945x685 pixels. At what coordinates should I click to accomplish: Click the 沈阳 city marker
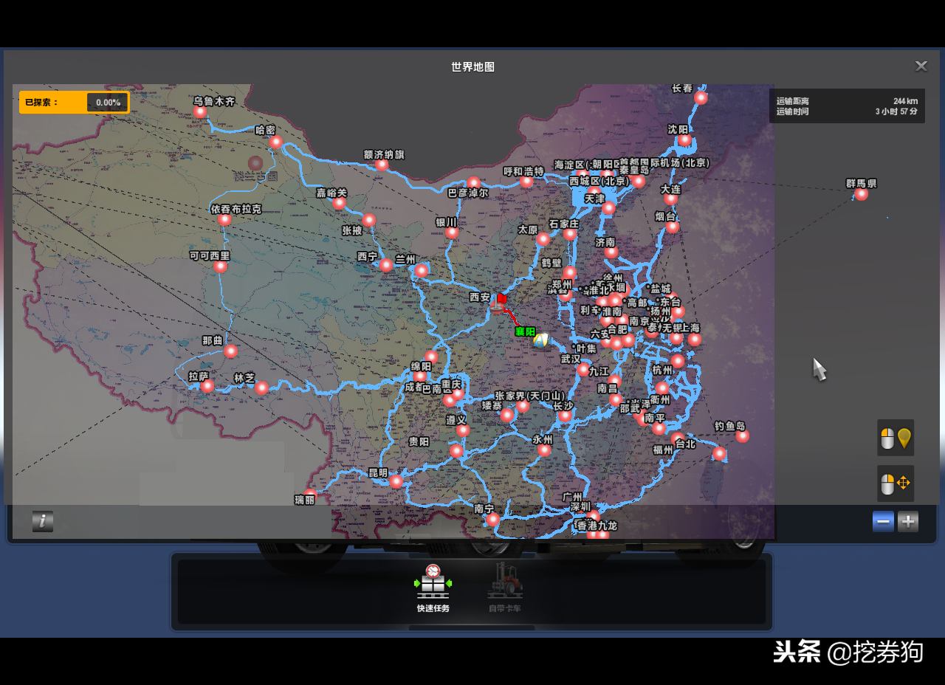pyautogui.click(x=684, y=140)
